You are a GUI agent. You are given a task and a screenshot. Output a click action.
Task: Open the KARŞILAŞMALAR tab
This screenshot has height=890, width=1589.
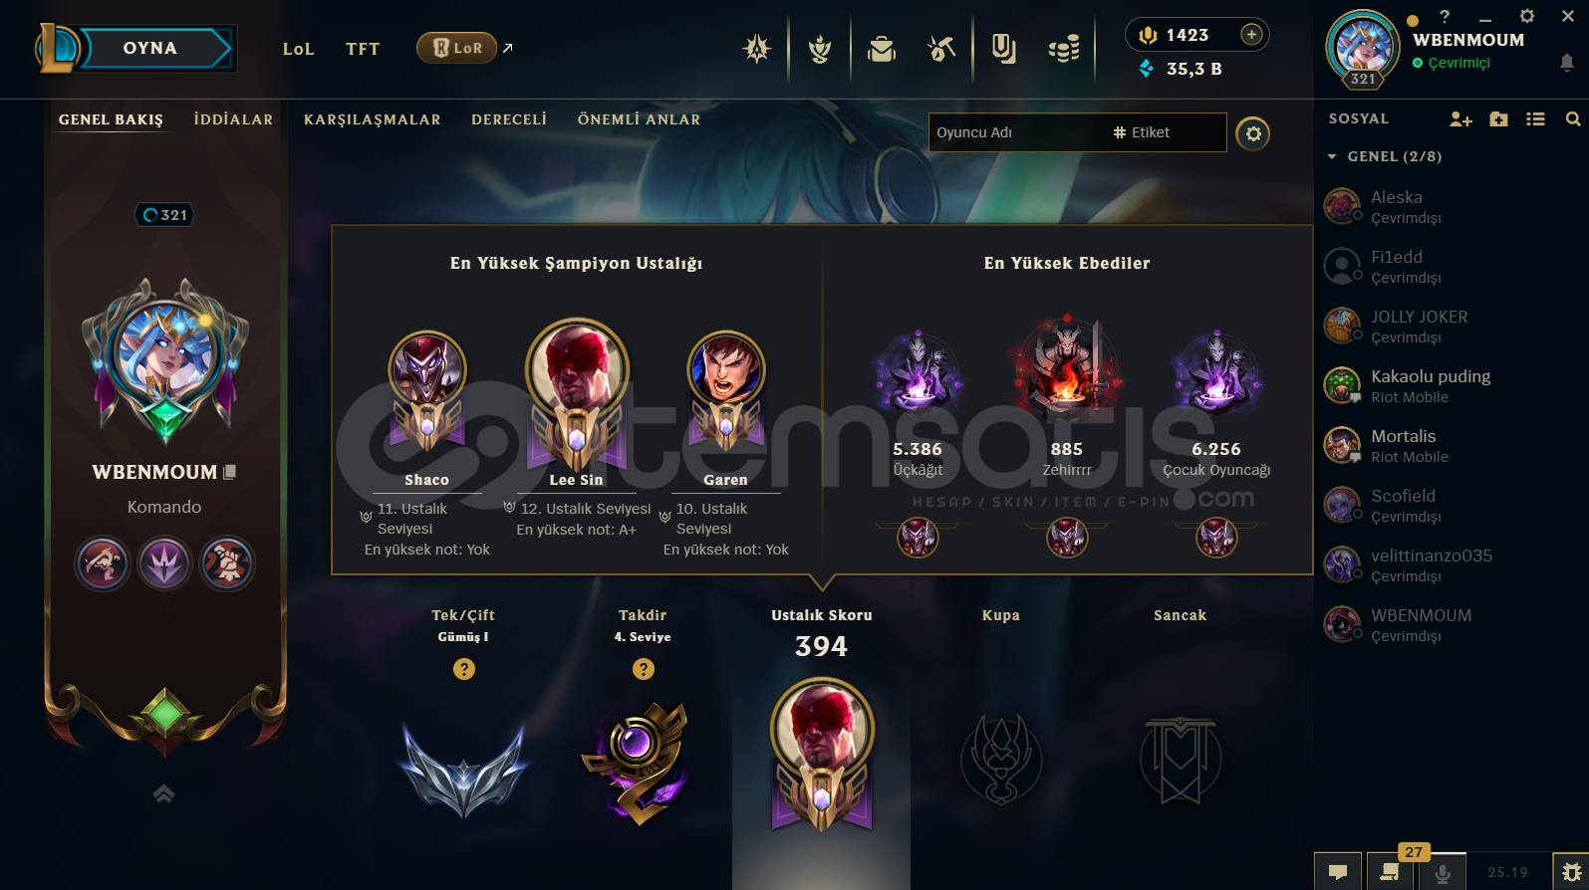pyautogui.click(x=372, y=119)
